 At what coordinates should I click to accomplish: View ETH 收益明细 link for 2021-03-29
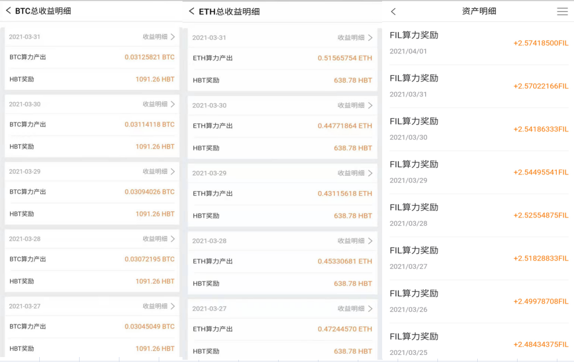click(x=355, y=173)
